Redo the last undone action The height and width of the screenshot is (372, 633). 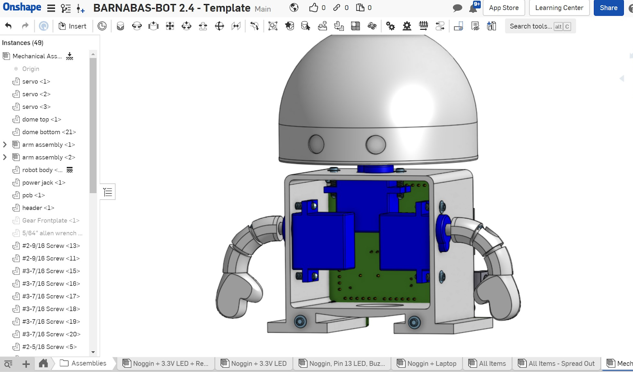(25, 26)
